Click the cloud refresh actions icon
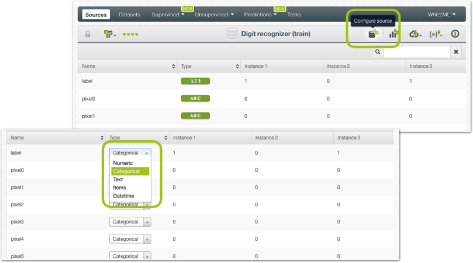Viewport: 473px width, 263px height. click(x=416, y=34)
